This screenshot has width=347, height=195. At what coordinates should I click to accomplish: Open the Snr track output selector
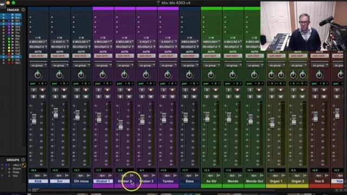point(60,47)
